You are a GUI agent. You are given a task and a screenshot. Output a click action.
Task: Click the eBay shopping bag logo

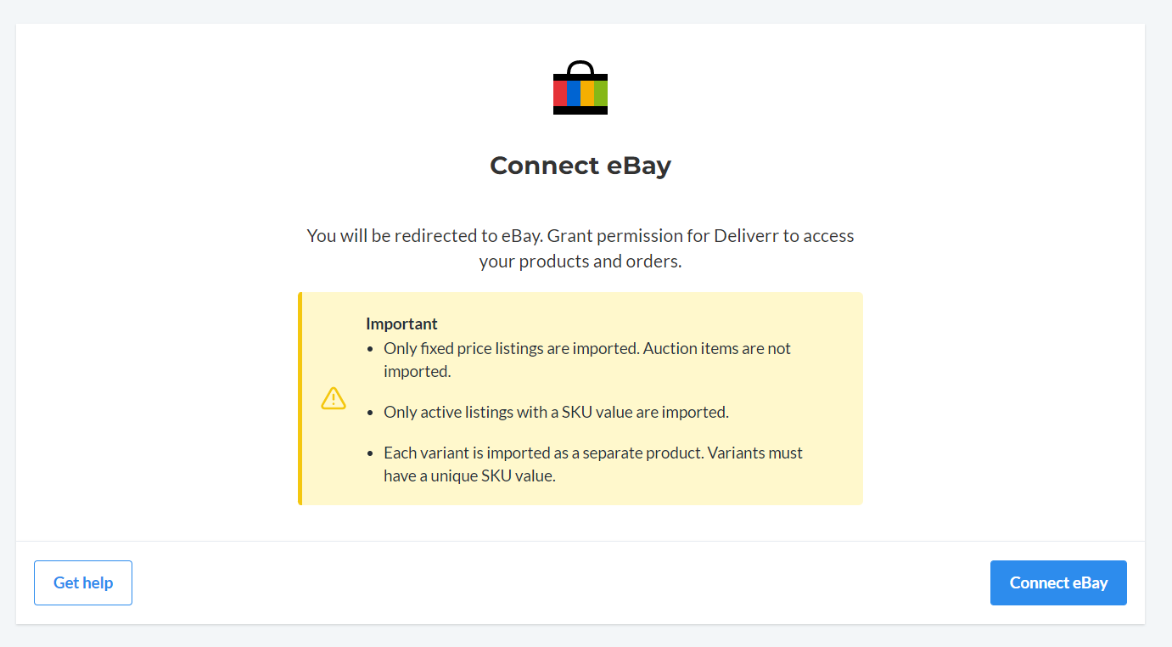(x=580, y=87)
